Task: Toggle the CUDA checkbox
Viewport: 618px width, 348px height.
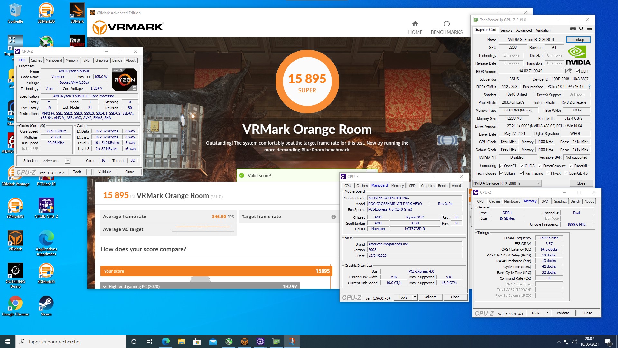Action: pyautogui.click(x=522, y=166)
